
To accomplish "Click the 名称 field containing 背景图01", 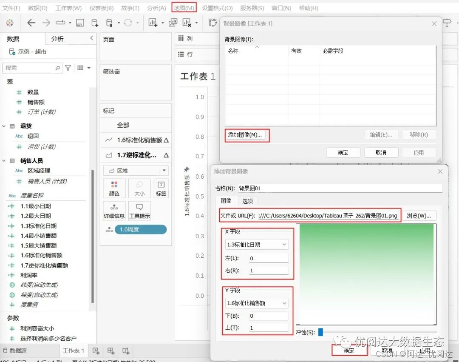I will point(340,188).
